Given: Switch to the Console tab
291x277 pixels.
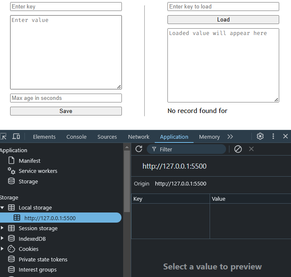Looking at the screenshot, I should pyautogui.click(x=76, y=137).
